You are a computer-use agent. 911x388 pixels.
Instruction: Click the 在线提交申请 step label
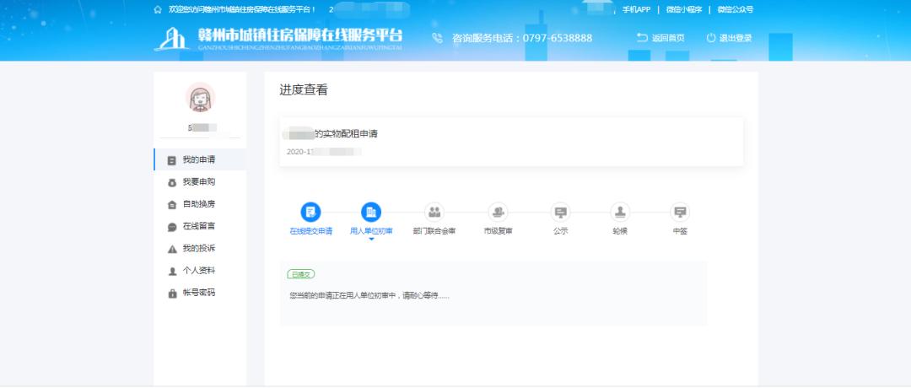coord(310,231)
